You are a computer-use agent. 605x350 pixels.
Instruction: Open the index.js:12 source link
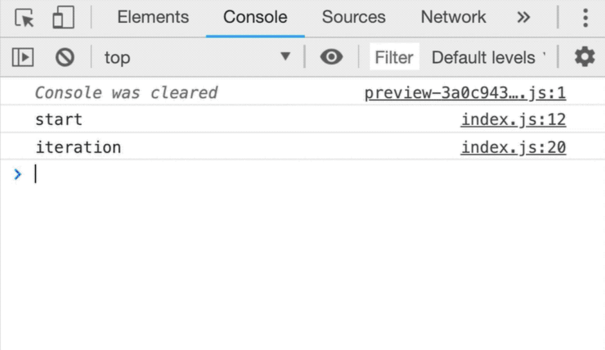(x=513, y=120)
